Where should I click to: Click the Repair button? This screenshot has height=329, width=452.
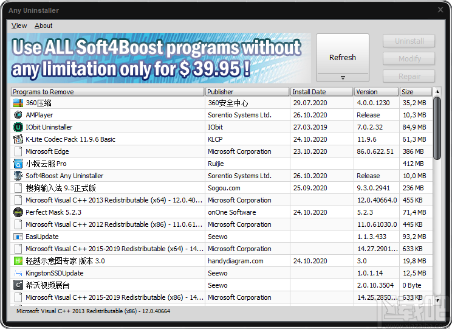pos(409,76)
